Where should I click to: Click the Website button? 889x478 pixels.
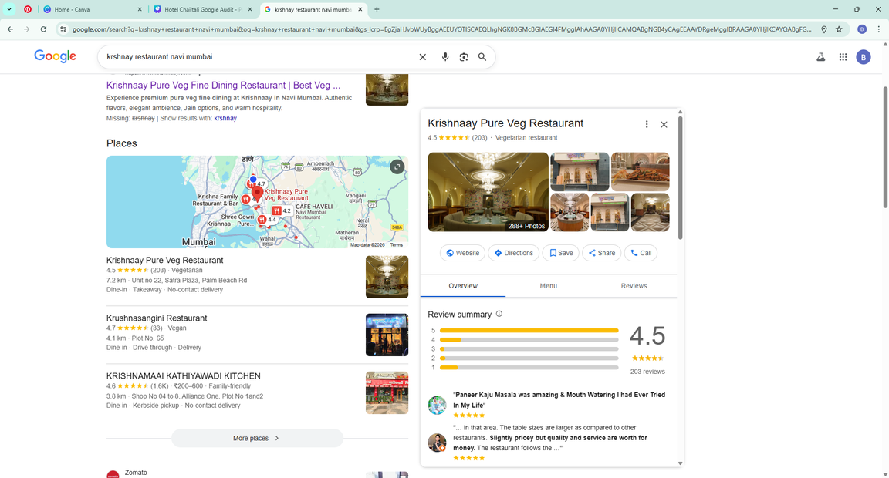pos(462,253)
